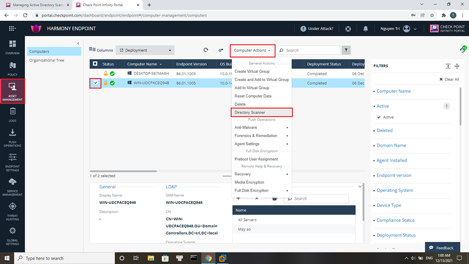Open File Explorer from taskbar
469x264 pixels.
point(151,258)
